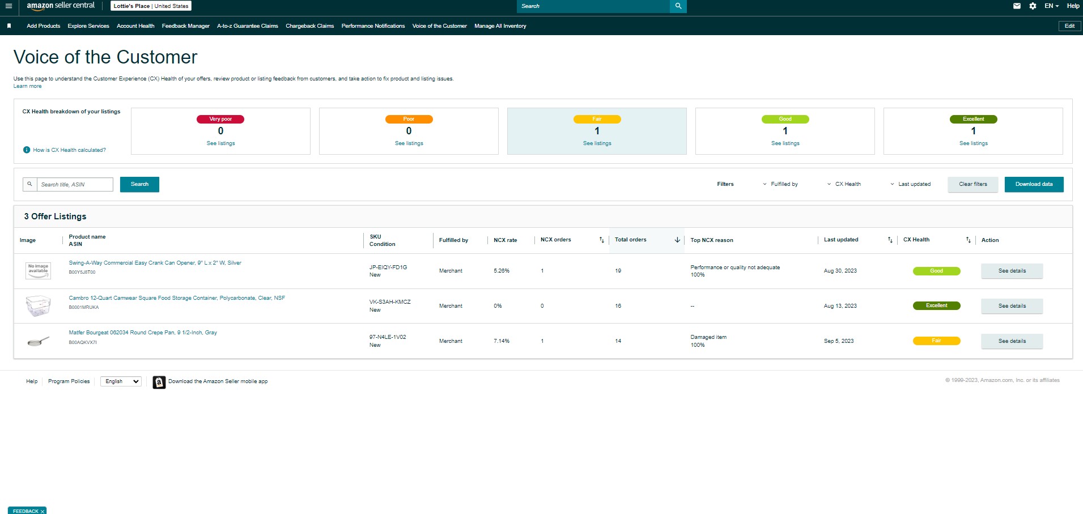Click the info icon beside CX Health calculated
This screenshot has height=514, width=1083.
tap(27, 150)
